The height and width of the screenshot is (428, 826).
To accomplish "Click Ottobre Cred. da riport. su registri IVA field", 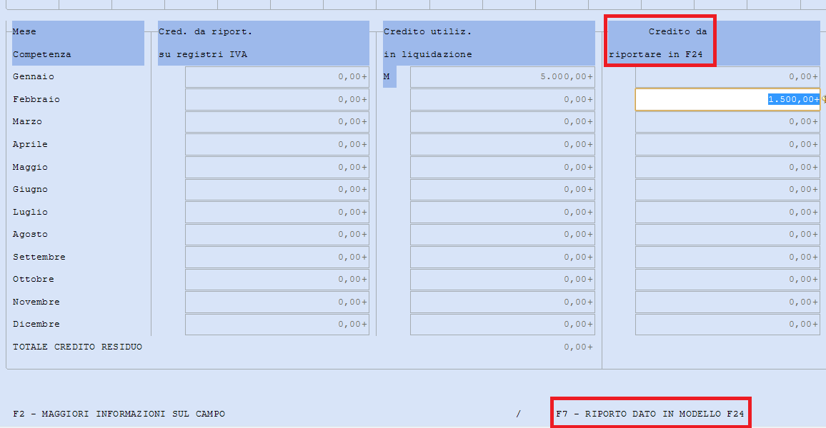I will click(277, 279).
